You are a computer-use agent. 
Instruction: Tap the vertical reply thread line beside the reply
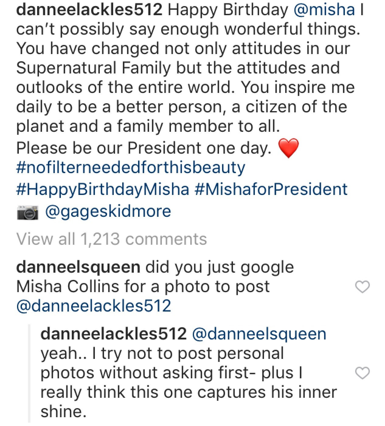(29, 373)
